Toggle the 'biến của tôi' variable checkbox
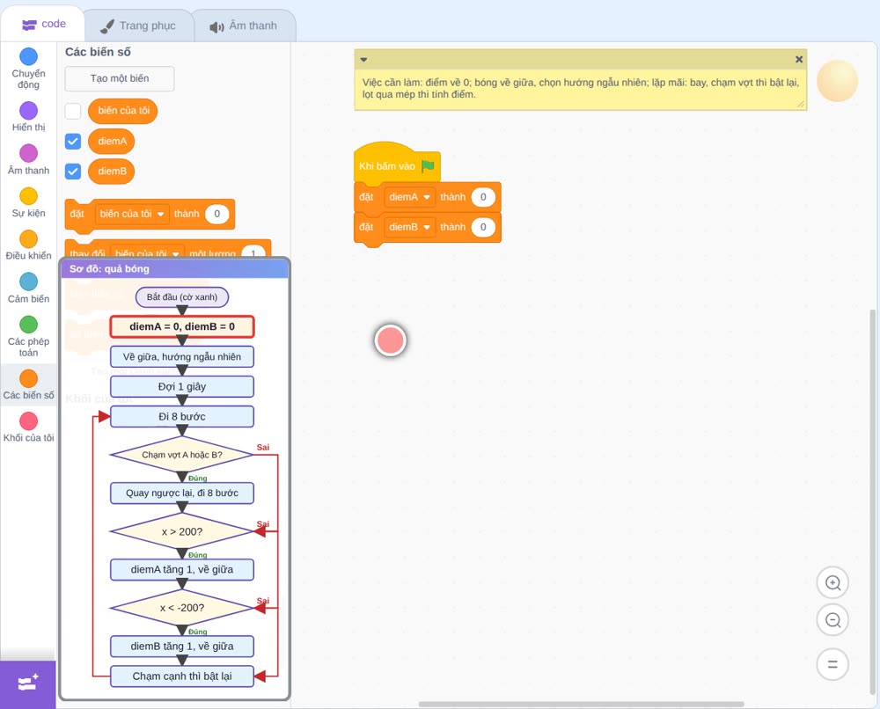This screenshot has width=880, height=709. click(73, 111)
